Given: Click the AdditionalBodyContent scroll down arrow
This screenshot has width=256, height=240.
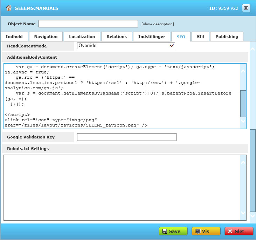Looking at the screenshot, I should pyautogui.click(x=243, y=121).
